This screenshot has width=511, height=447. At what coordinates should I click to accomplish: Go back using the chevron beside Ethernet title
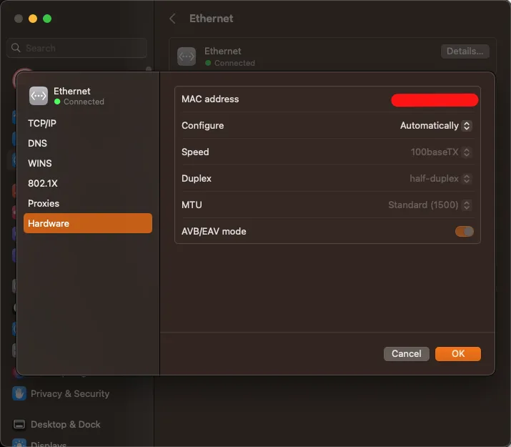click(173, 19)
